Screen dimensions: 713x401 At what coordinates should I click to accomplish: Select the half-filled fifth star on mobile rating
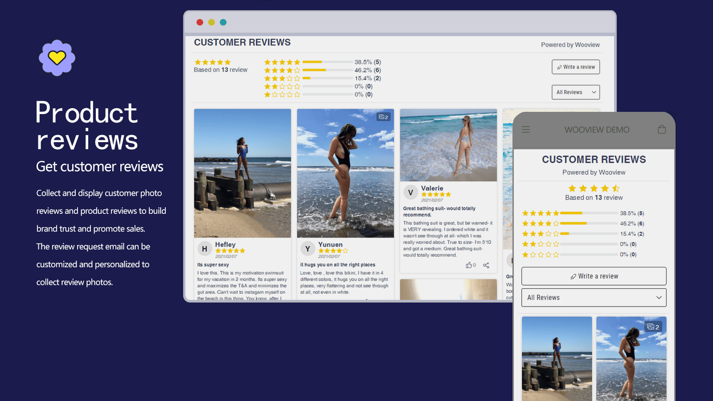tap(616, 188)
